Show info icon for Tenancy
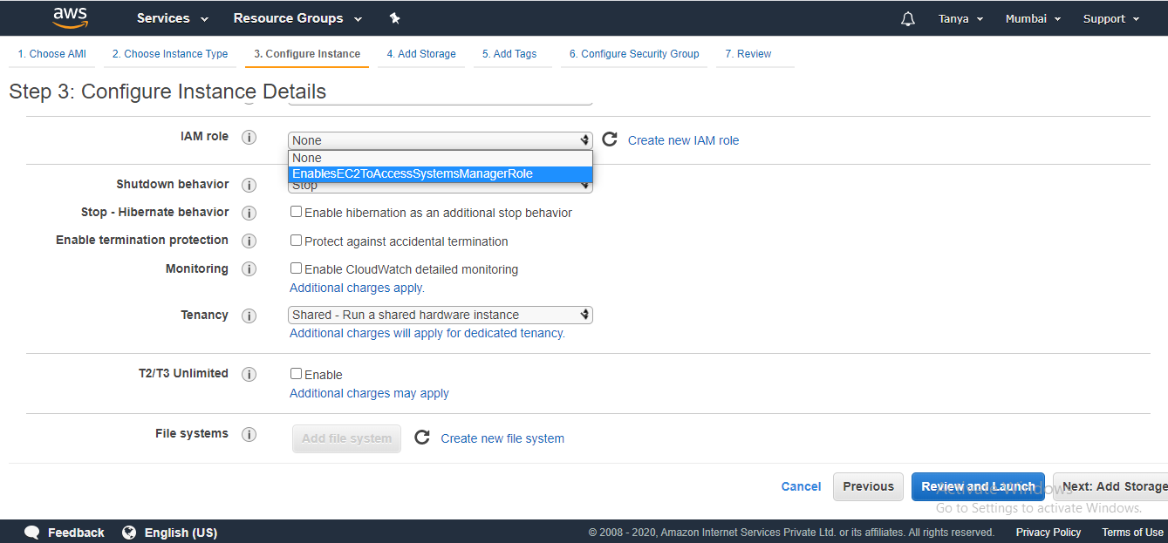The width and height of the screenshot is (1168, 543). pyautogui.click(x=249, y=316)
